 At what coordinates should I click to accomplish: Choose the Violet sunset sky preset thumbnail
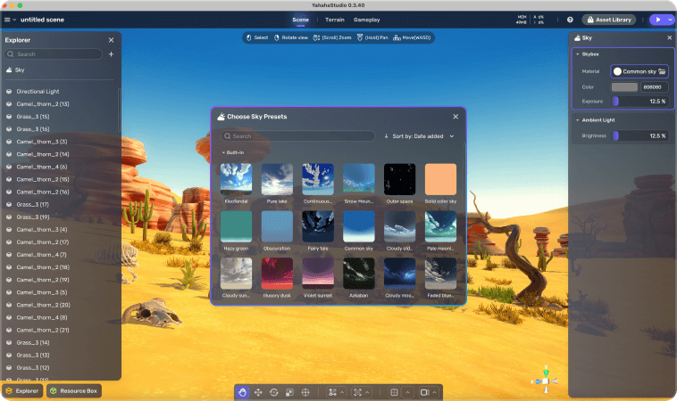(318, 274)
